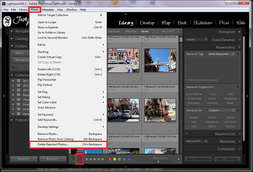253x172 pixels.
Task: Click the identity plate logo
Action: click(x=7, y=21)
